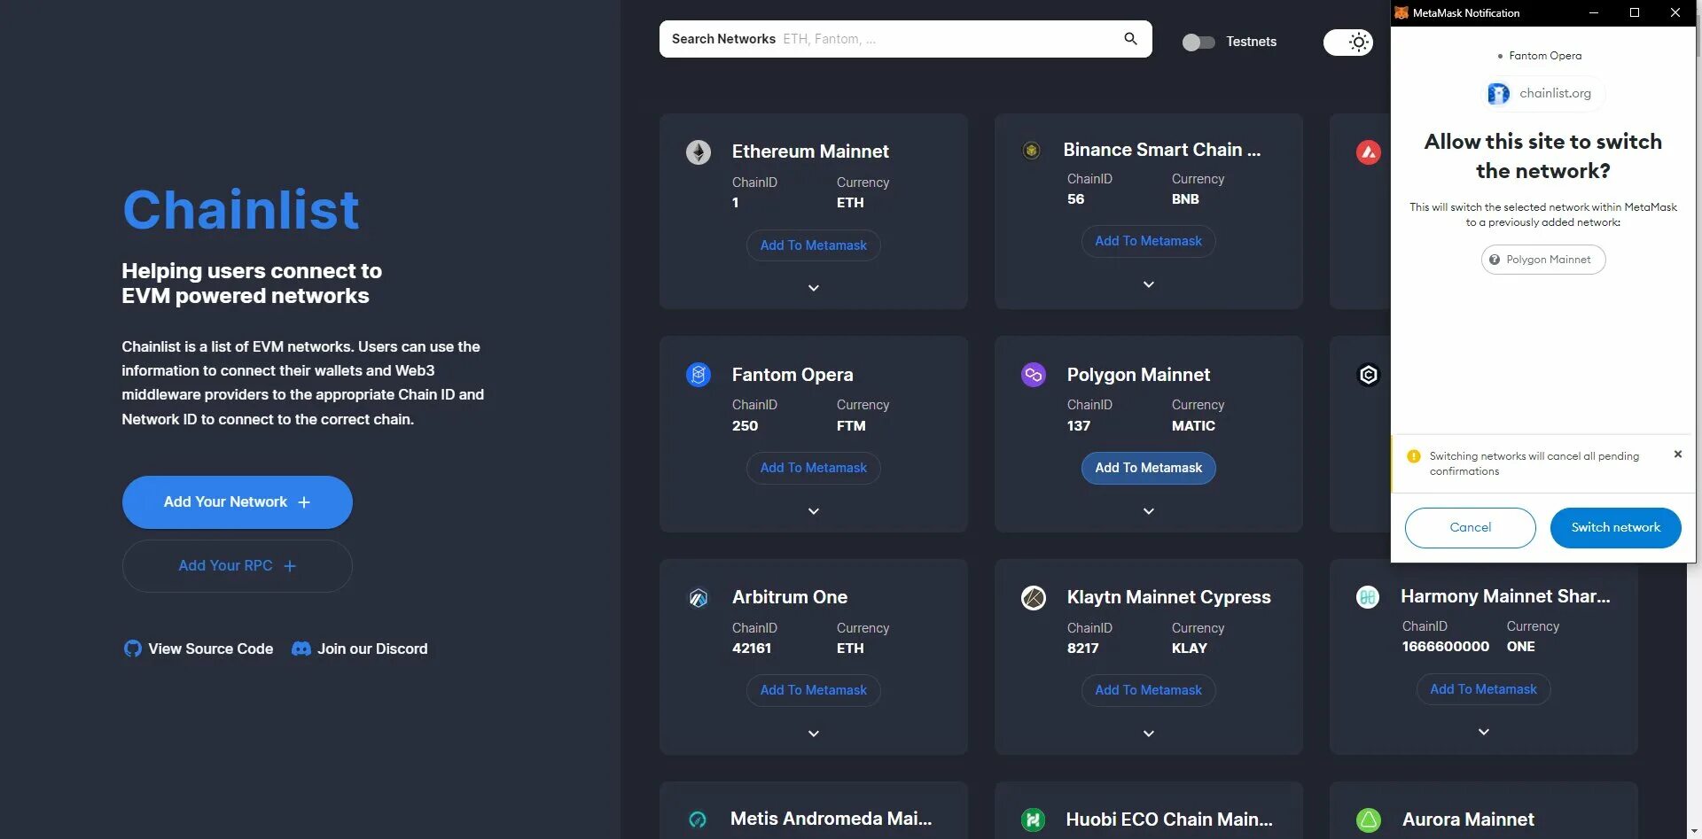Screen dimensions: 1702x839
Task: Minimize the MetaMask Notification window
Action: [1593, 12]
